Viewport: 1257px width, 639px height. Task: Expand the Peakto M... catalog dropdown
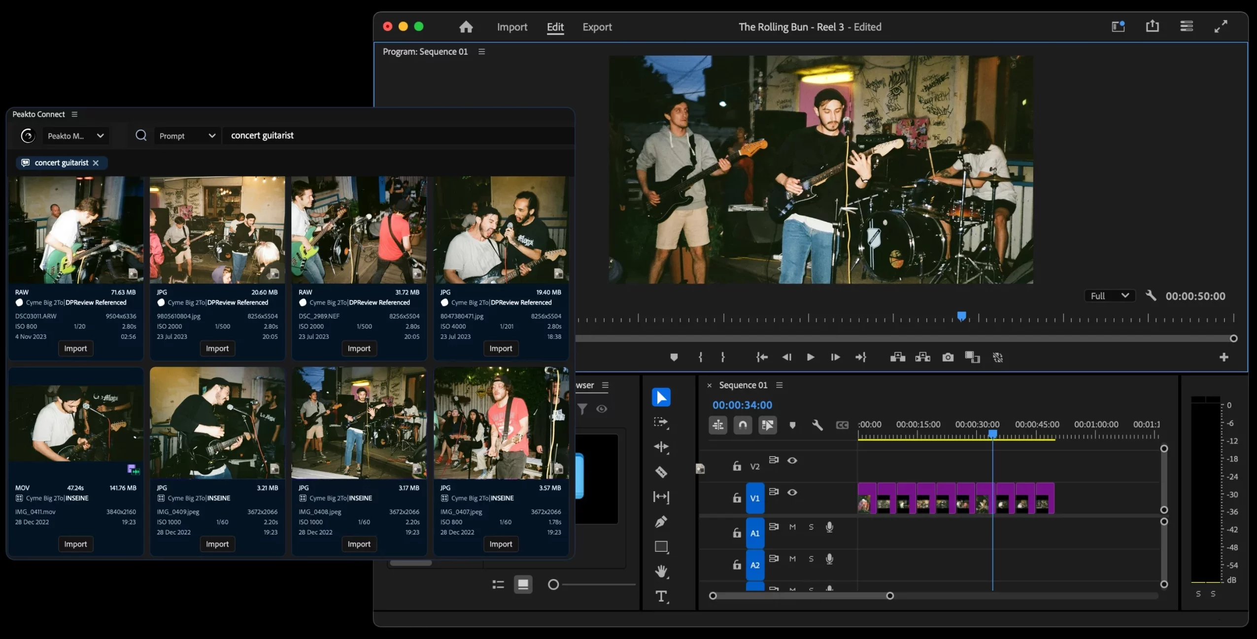click(75, 135)
